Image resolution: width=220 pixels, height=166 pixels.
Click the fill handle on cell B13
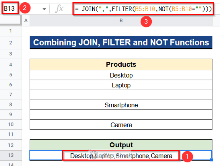[212, 160]
